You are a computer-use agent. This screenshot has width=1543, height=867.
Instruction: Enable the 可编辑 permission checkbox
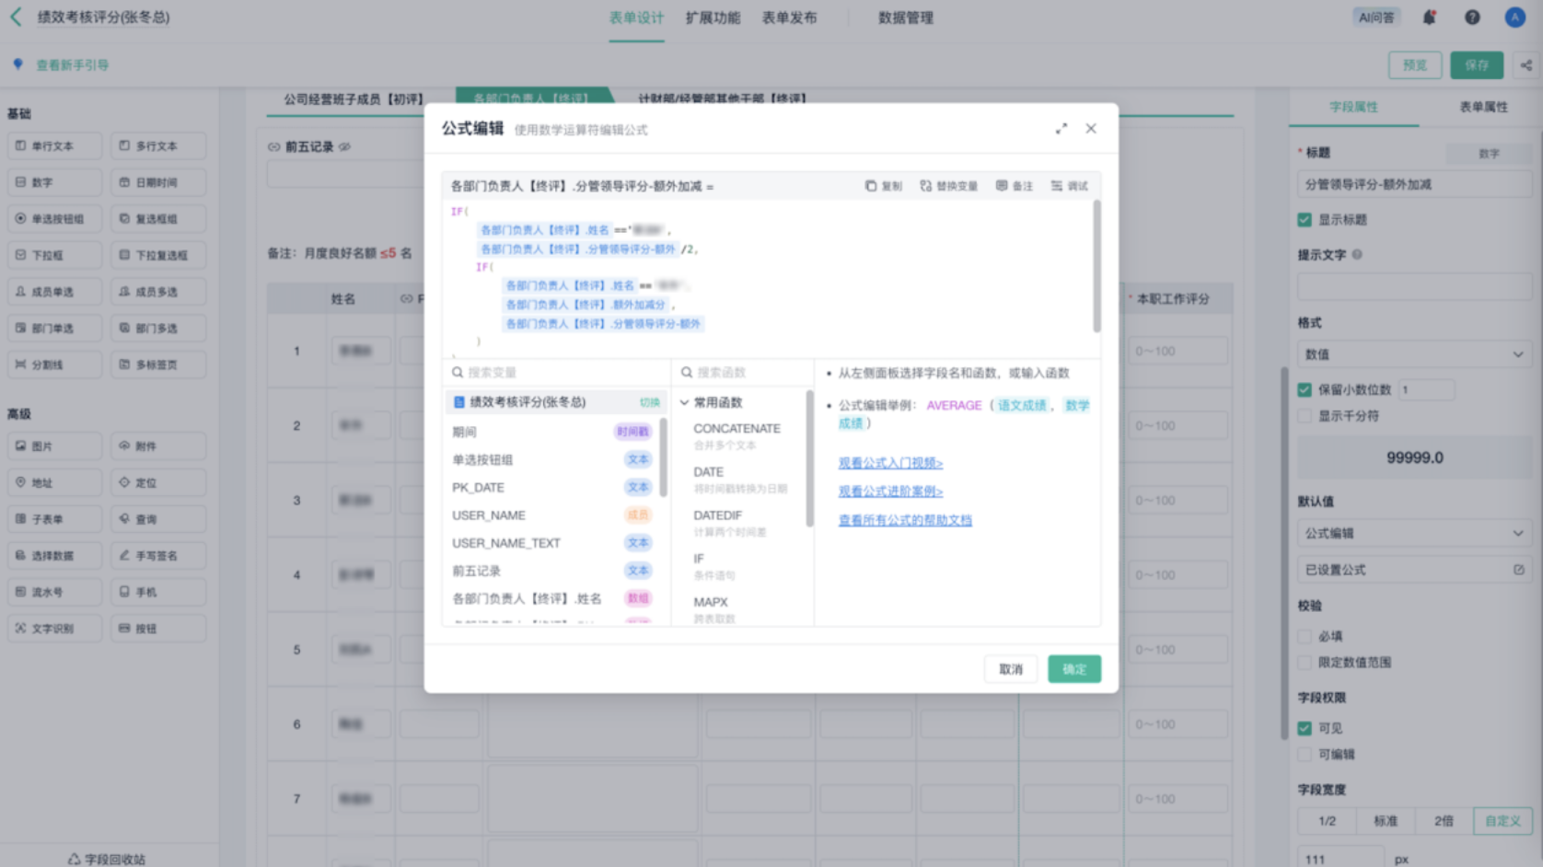point(1305,754)
